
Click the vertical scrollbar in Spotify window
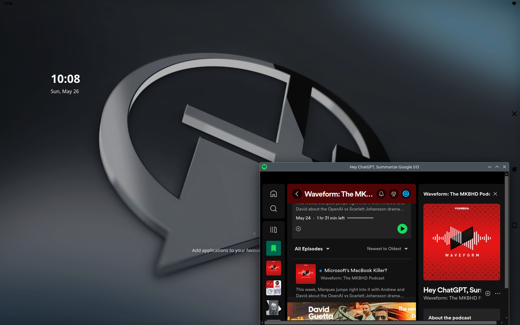click(506, 231)
